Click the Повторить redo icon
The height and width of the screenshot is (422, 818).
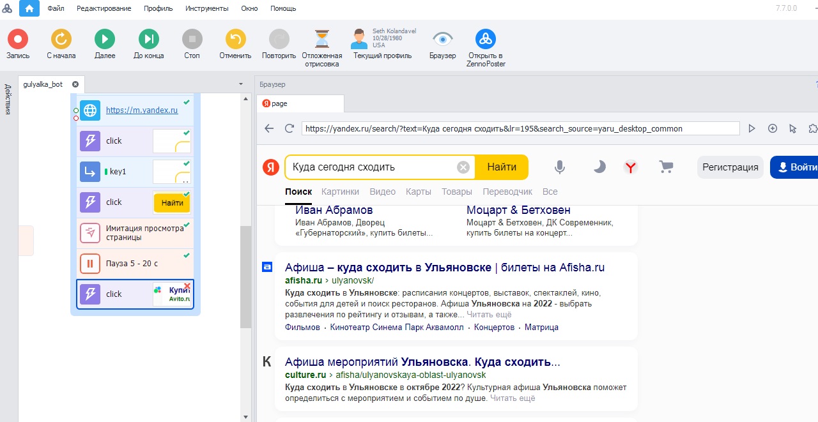279,40
